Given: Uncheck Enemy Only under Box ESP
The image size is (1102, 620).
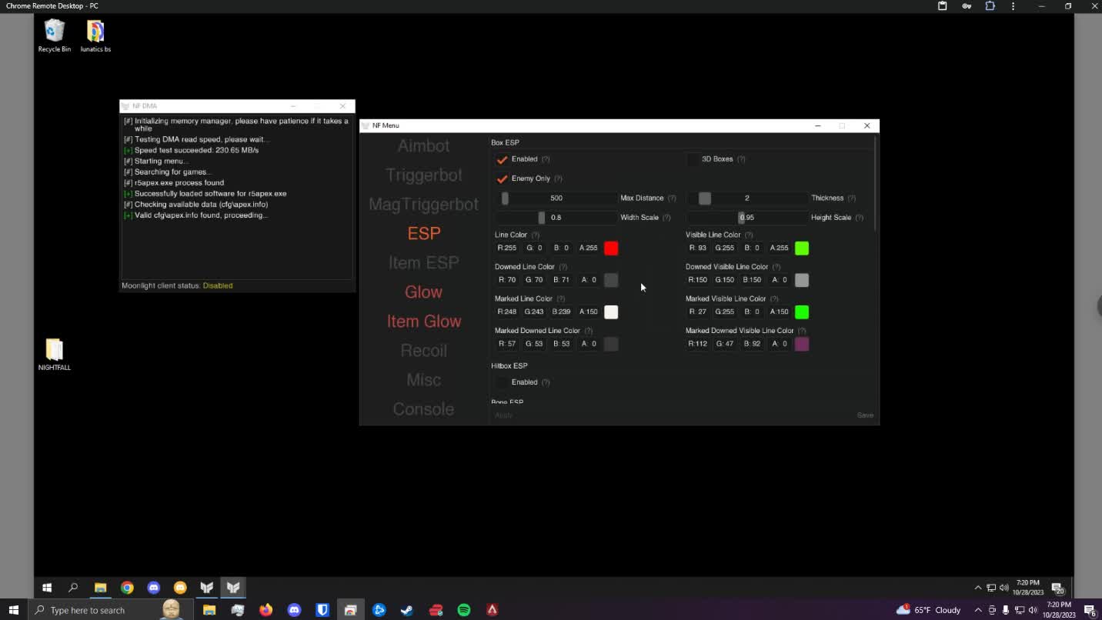Looking at the screenshot, I should (x=502, y=178).
